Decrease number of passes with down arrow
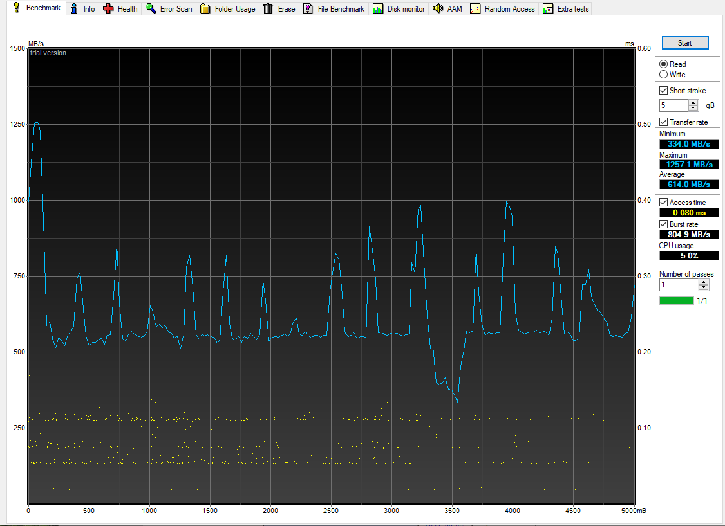Image resolution: width=725 pixels, height=526 pixels. pos(704,287)
